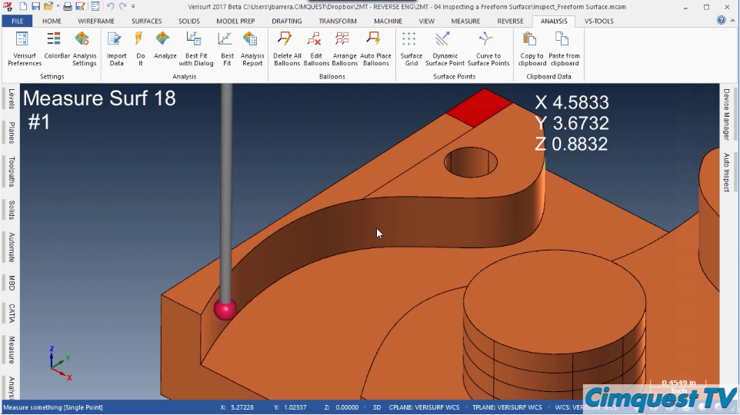This screenshot has width=740, height=415.
Task: Click the Analyze tool
Action: (165, 46)
